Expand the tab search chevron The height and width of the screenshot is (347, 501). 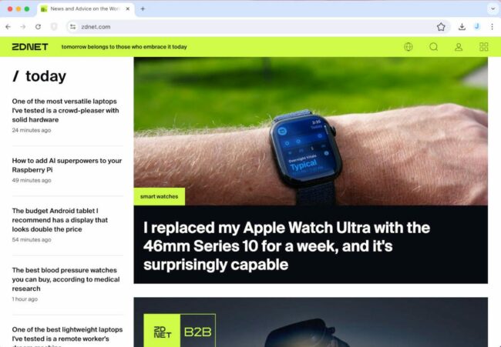493,9
